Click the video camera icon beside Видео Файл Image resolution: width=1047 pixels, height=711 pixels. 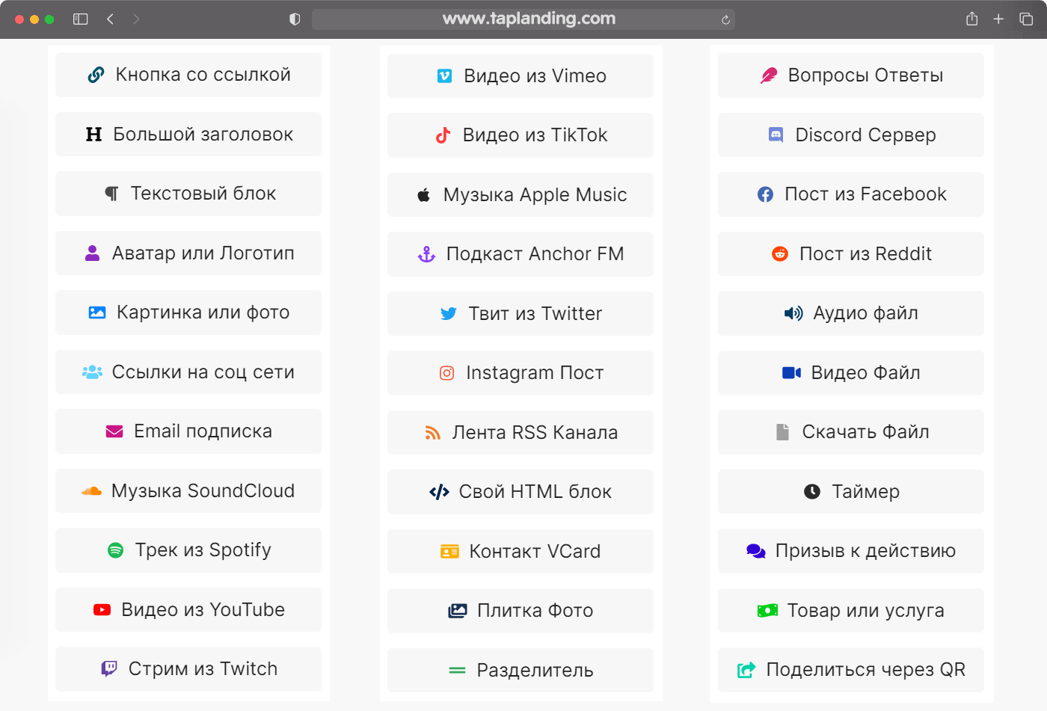791,372
